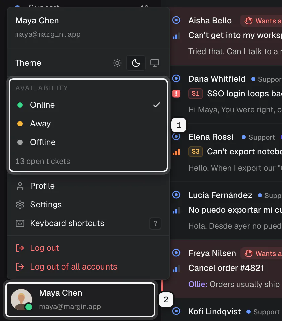Click orange priority bars on Elena Rossi ticket
282x321 pixels.
point(176,152)
